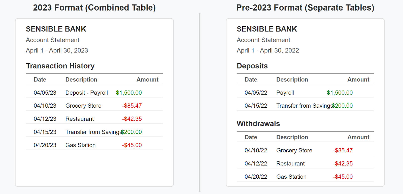The width and height of the screenshot is (403, 194).
Task: Select the $200.00 amount in Deposits table
Action: click(x=342, y=106)
